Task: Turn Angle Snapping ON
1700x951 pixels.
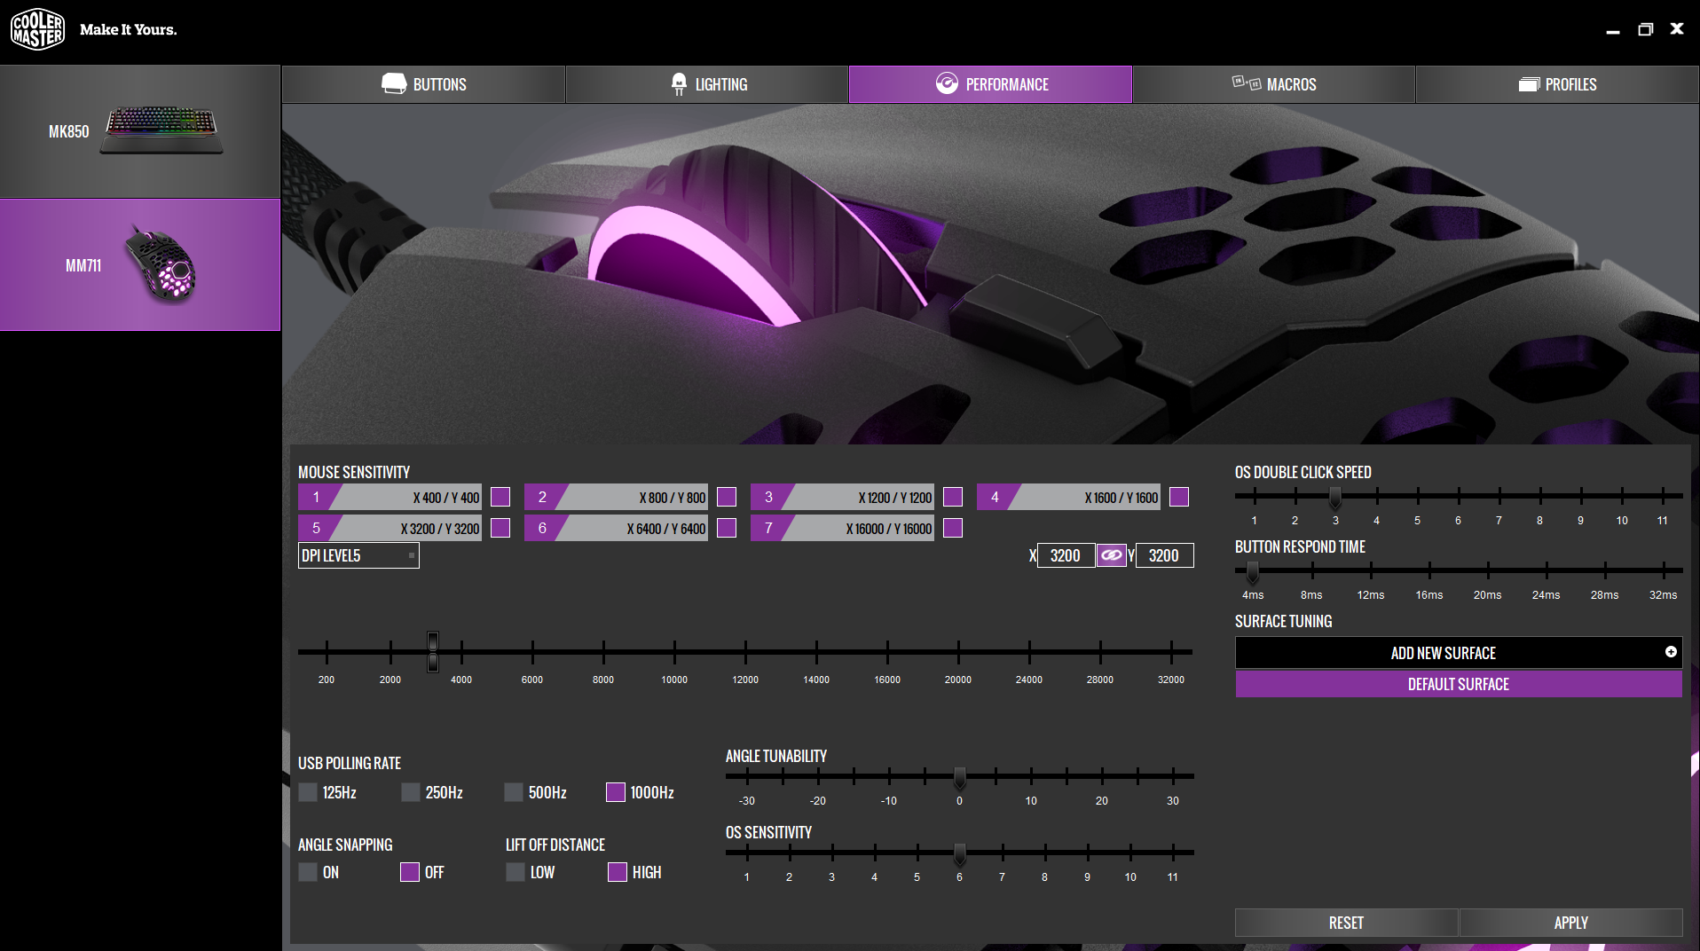Action: pos(308,872)
